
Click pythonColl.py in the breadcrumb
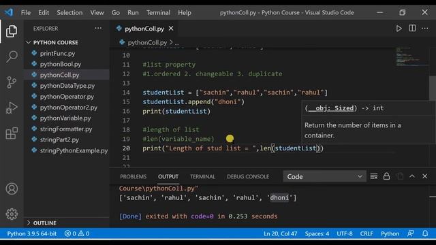tap(147, 42)
